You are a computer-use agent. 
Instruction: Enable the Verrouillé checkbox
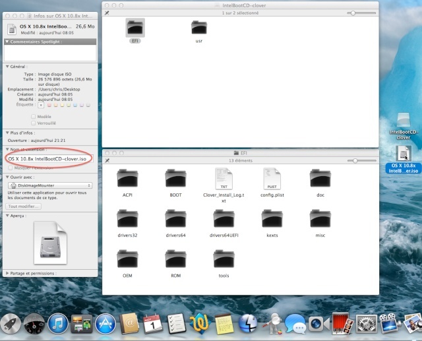[x=34, y=123]
